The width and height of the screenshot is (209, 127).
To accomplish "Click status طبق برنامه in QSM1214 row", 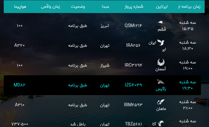I will pyautogui.click(x=78, y=26).
